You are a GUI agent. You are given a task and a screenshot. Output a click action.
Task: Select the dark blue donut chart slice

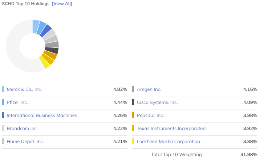pyautogui.click(x=46, y=31)
